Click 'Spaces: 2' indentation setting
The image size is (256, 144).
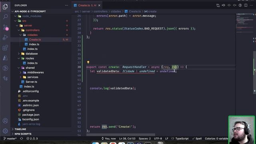[x=145, y=139]
